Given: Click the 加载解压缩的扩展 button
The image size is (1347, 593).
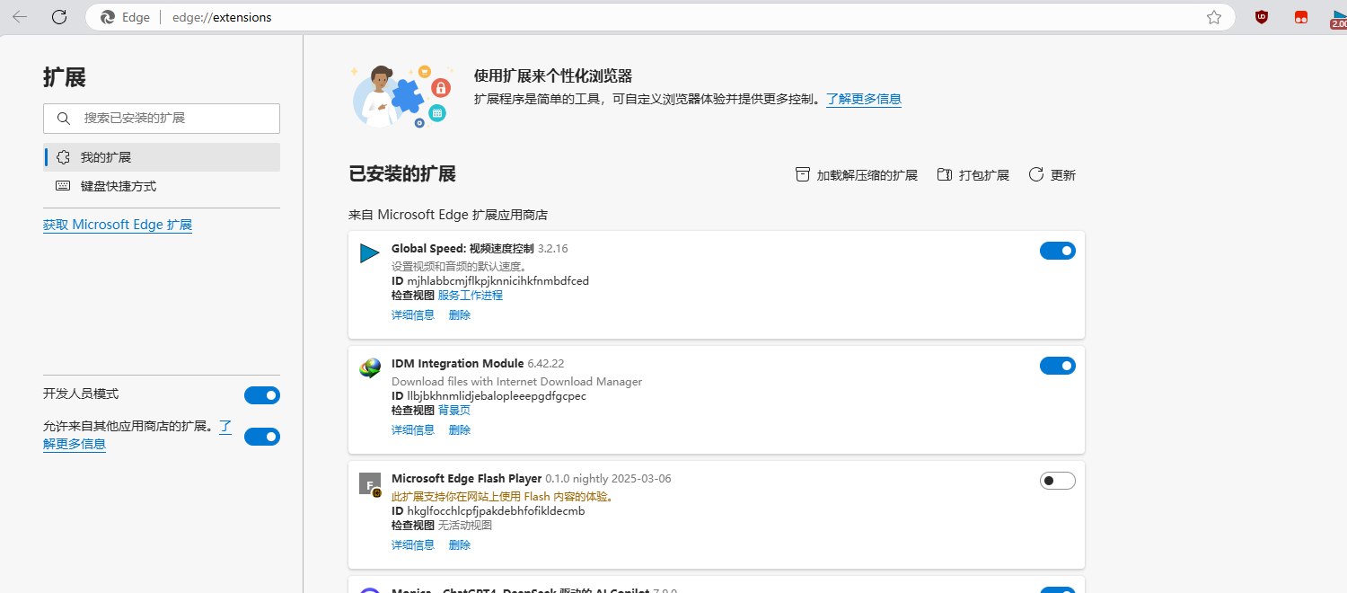Looking at the screenshot, I should (857, 175).
